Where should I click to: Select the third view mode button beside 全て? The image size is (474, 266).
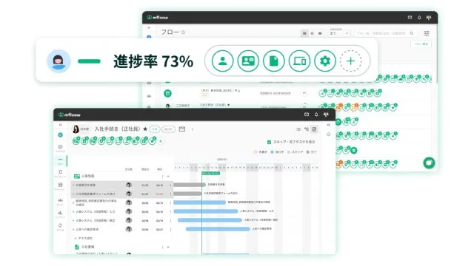[x=320, y=33]
